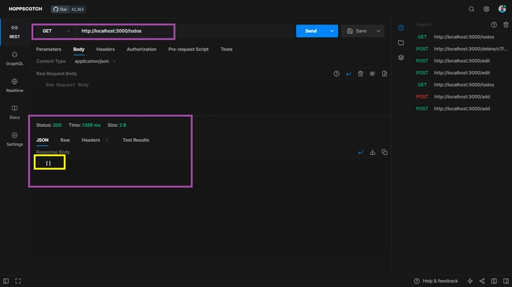This screenshot has height=287, width=512.
Task: Clear all history with trash icon
Action: (x=506, y=25)
